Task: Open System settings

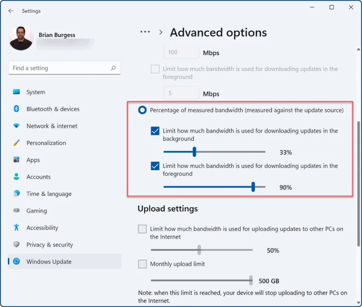Action: [65, 92]
